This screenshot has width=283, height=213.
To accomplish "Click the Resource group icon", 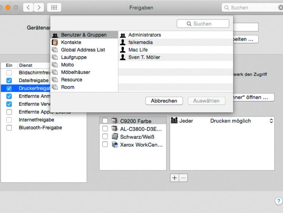I will click(55, 80).
